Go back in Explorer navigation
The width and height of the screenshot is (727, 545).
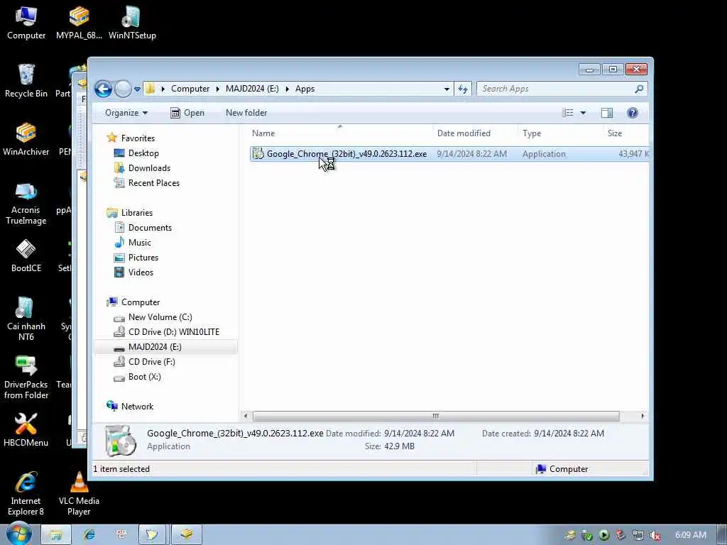pos(103,89)
